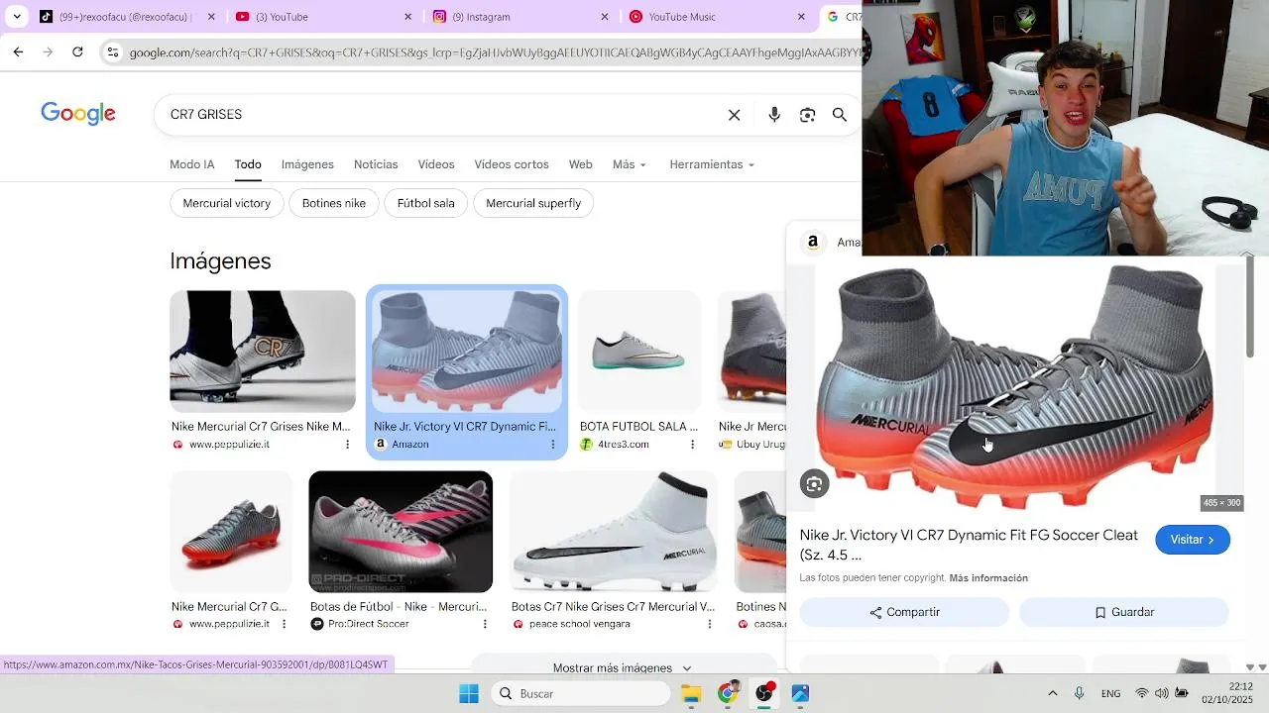Open options for peace school vengara result
Image resolution: width=1269 pixels, height=713 pixels.
point(709,624)
